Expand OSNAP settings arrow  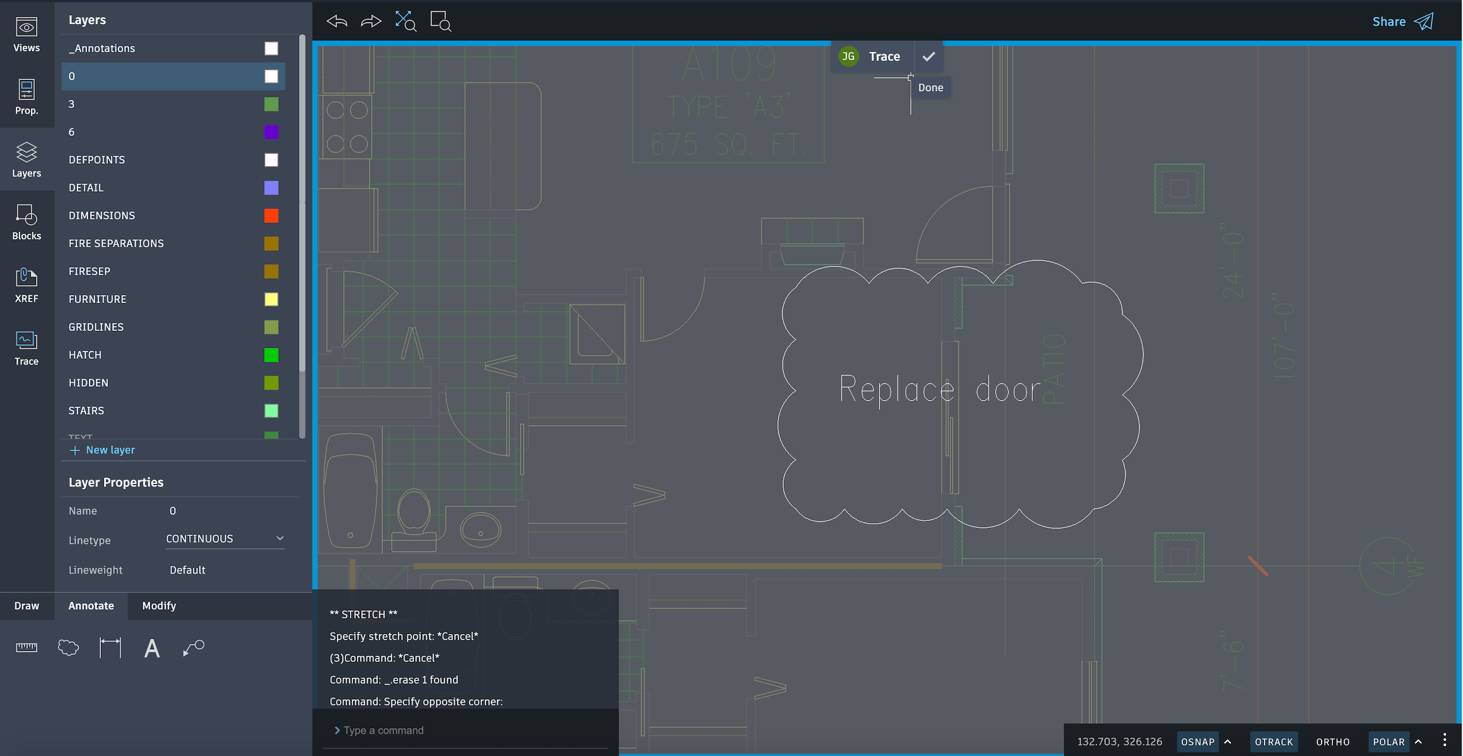pos(1228,741)
